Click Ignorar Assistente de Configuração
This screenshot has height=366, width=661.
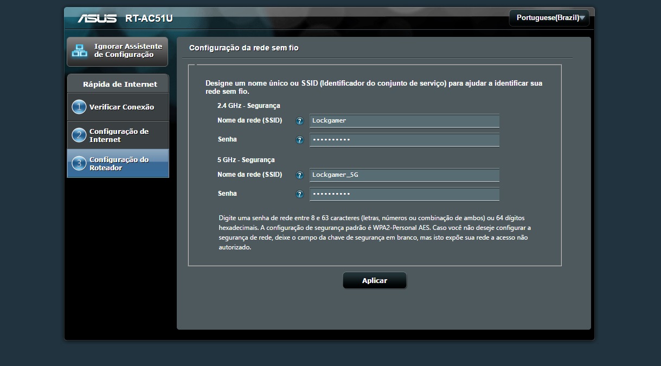click(x=128, y=51)
